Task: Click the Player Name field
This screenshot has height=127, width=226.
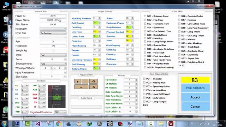Action: (53, 20)
